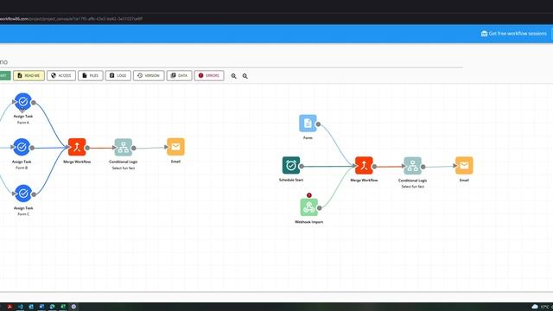Viewport: 553px width, 311px height.
Task: Open the red Acrobat icon in the taskbar
Action: (x=10, y=307)
